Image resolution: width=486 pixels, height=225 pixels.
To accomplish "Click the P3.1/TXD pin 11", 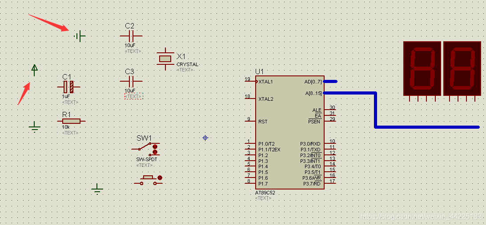I will coord(330,149).
